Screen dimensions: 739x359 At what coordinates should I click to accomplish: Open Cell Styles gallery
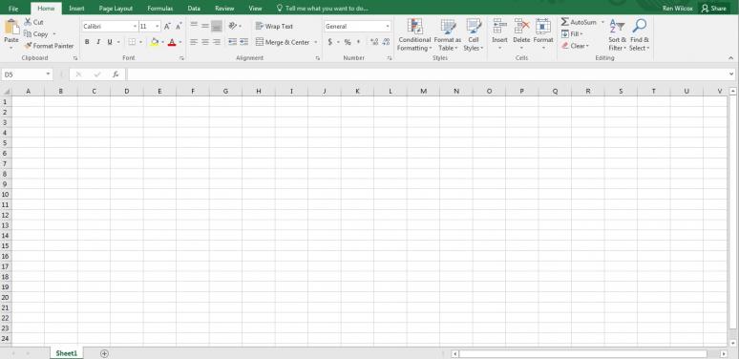(x=474, y=35)
